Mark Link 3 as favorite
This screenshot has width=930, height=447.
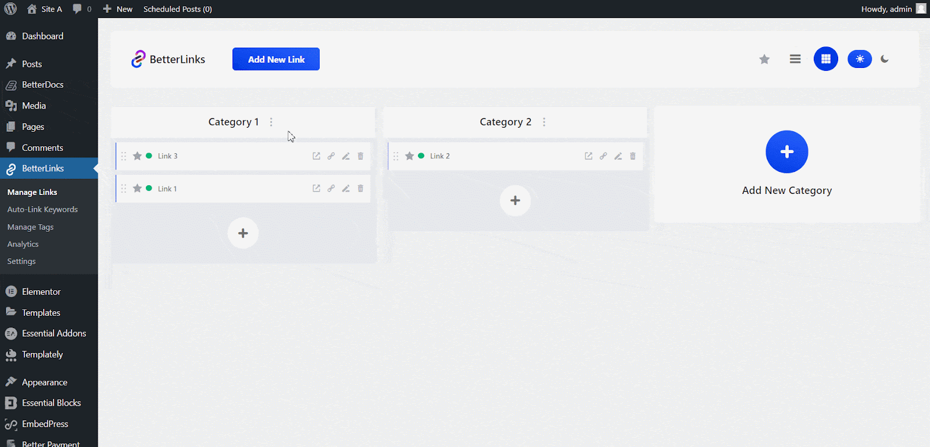(x=137, y=156)
